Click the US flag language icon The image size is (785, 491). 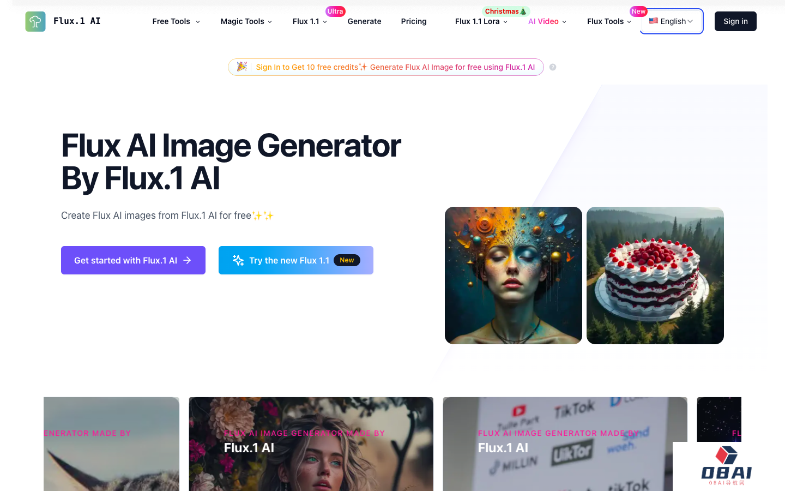[x=653, y=21]
